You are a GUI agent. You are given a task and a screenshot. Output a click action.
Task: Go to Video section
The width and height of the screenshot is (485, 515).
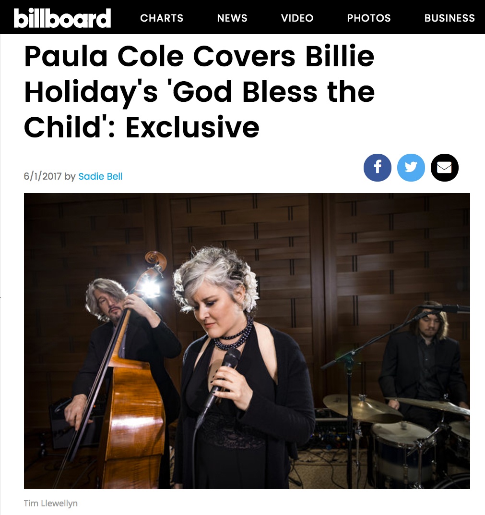[297, 18]
